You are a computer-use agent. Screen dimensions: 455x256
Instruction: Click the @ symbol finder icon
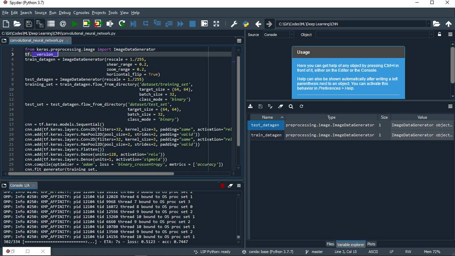tap(63, 24)
